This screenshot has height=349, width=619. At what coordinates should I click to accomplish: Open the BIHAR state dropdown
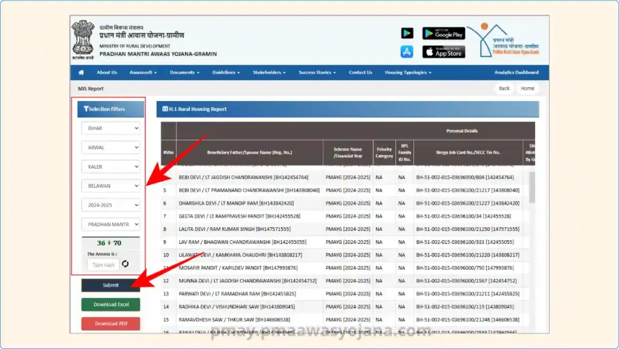[111, 128]
